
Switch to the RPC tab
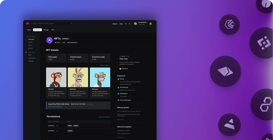pos(53,30)
